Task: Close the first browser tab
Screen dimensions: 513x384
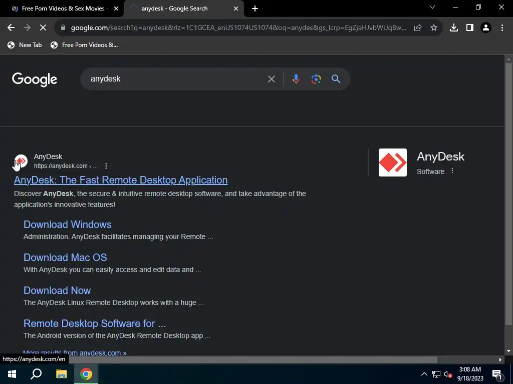Action: click(116, 9)
